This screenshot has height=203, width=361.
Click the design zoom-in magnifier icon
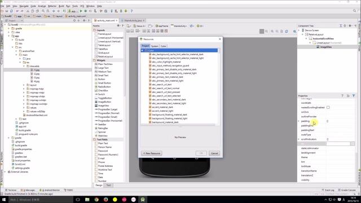coord(272,31)
